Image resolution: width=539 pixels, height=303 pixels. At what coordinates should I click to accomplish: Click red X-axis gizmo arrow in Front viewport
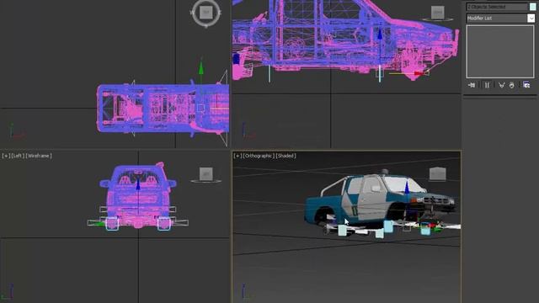[419, 73]
